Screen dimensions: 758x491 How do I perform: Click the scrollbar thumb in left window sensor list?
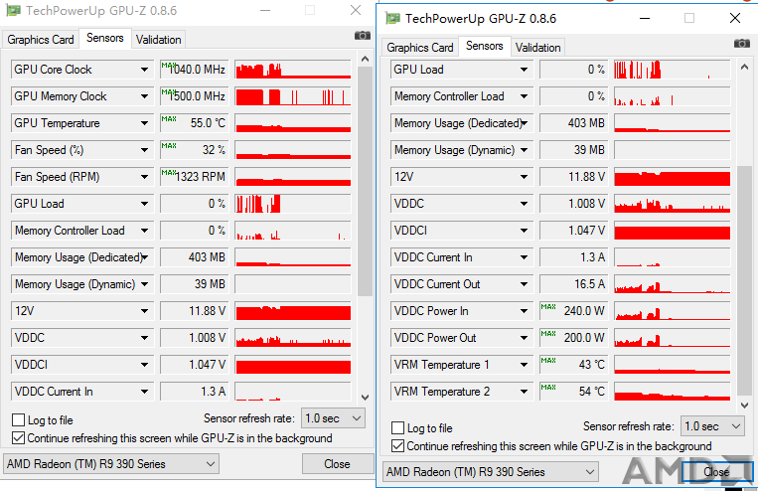tap(365, 181)
